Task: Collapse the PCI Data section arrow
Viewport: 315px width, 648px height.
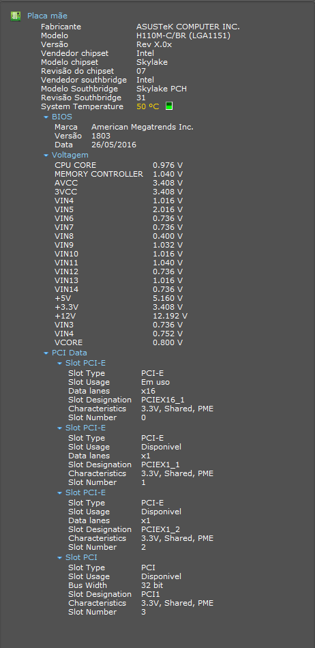Action: point(46,353)
